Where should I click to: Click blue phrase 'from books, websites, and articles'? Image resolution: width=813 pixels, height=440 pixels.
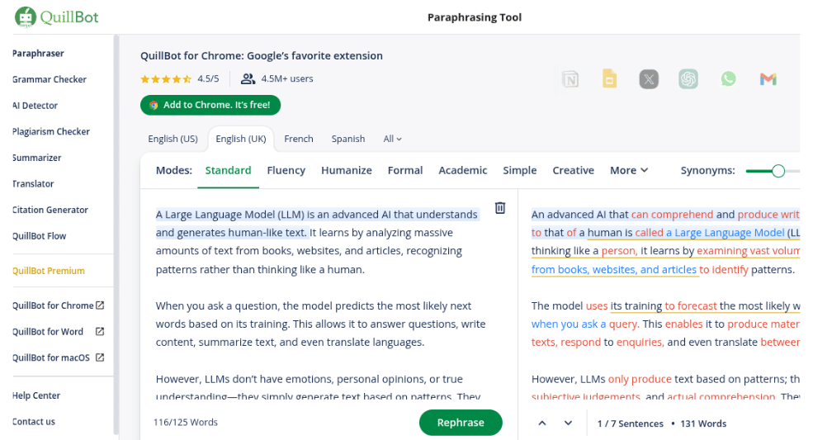coord(614,269)
